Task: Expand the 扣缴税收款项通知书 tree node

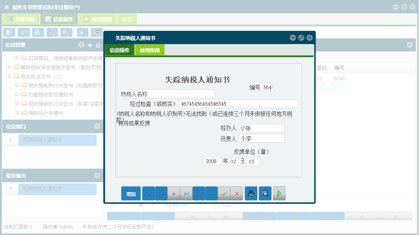Action: click(x=17, y=95)
